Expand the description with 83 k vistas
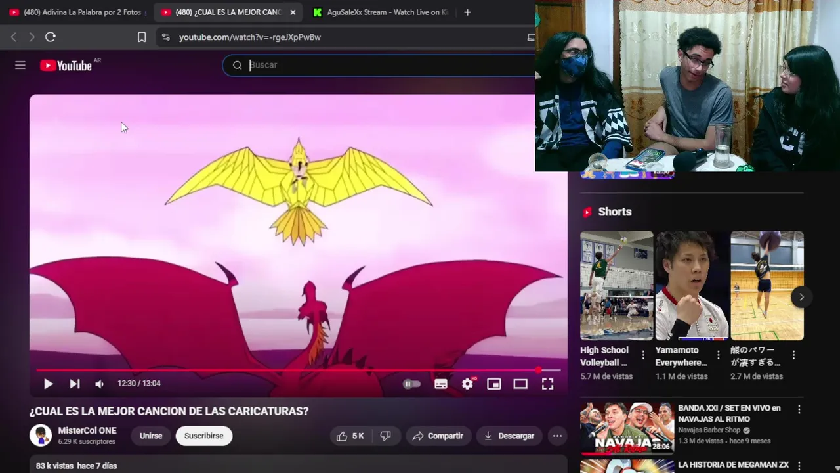The image size is (840, 473). pos(299,465)
